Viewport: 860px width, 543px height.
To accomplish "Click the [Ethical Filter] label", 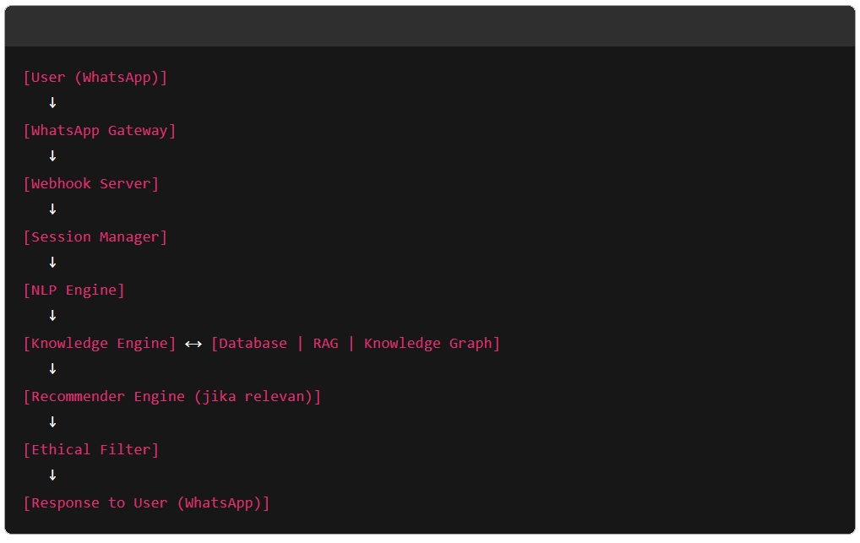I will tap(91, 450).
